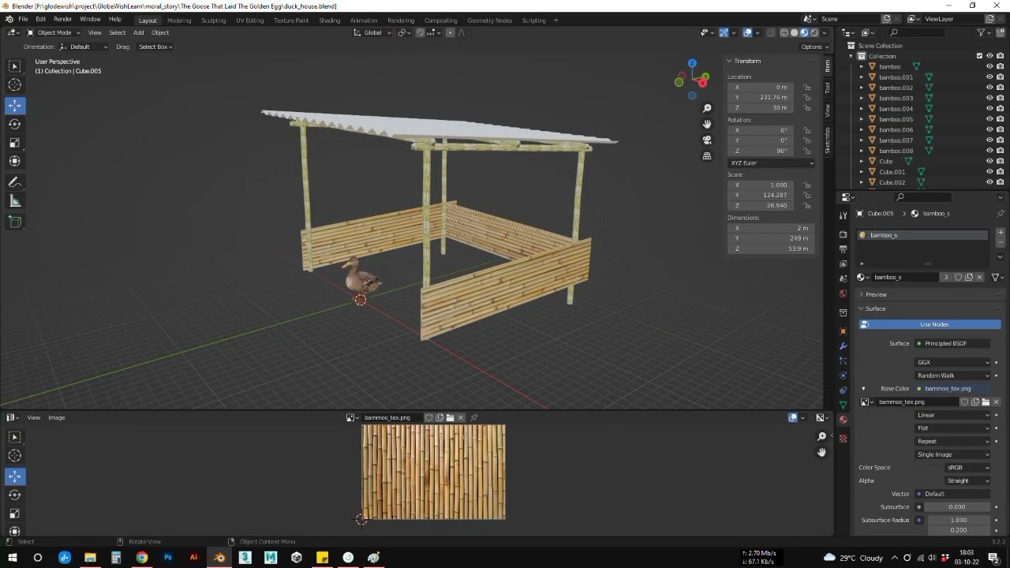Switch to solid viewport shading
The width and height of the screenshot is (1010, 568).
pyautogui.click(x=795, y=32)
